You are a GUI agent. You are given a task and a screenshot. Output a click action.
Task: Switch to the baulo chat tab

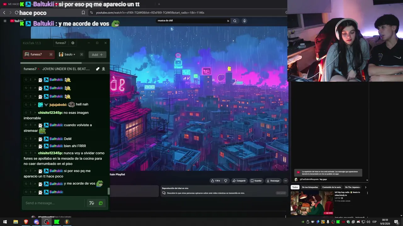tap(71, 54)
